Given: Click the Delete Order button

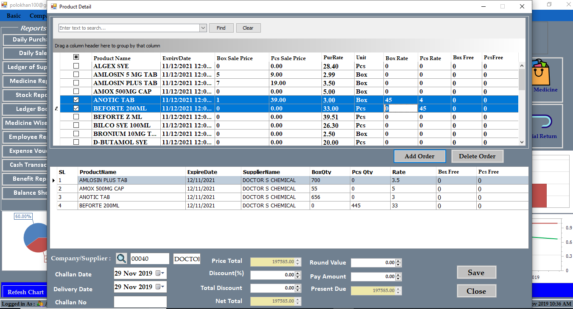Looking at the screenshot, I should point(477,156).
